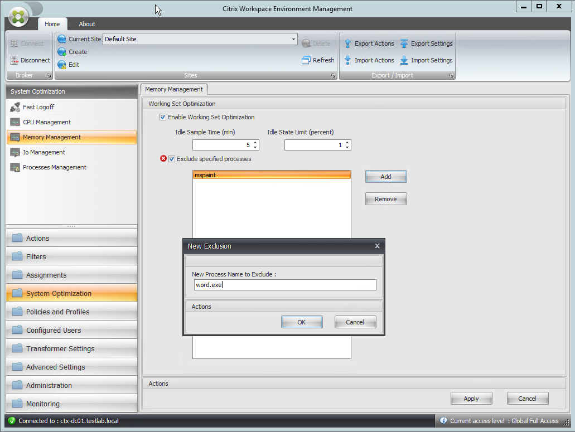Click the CPU Management icon

15,122
